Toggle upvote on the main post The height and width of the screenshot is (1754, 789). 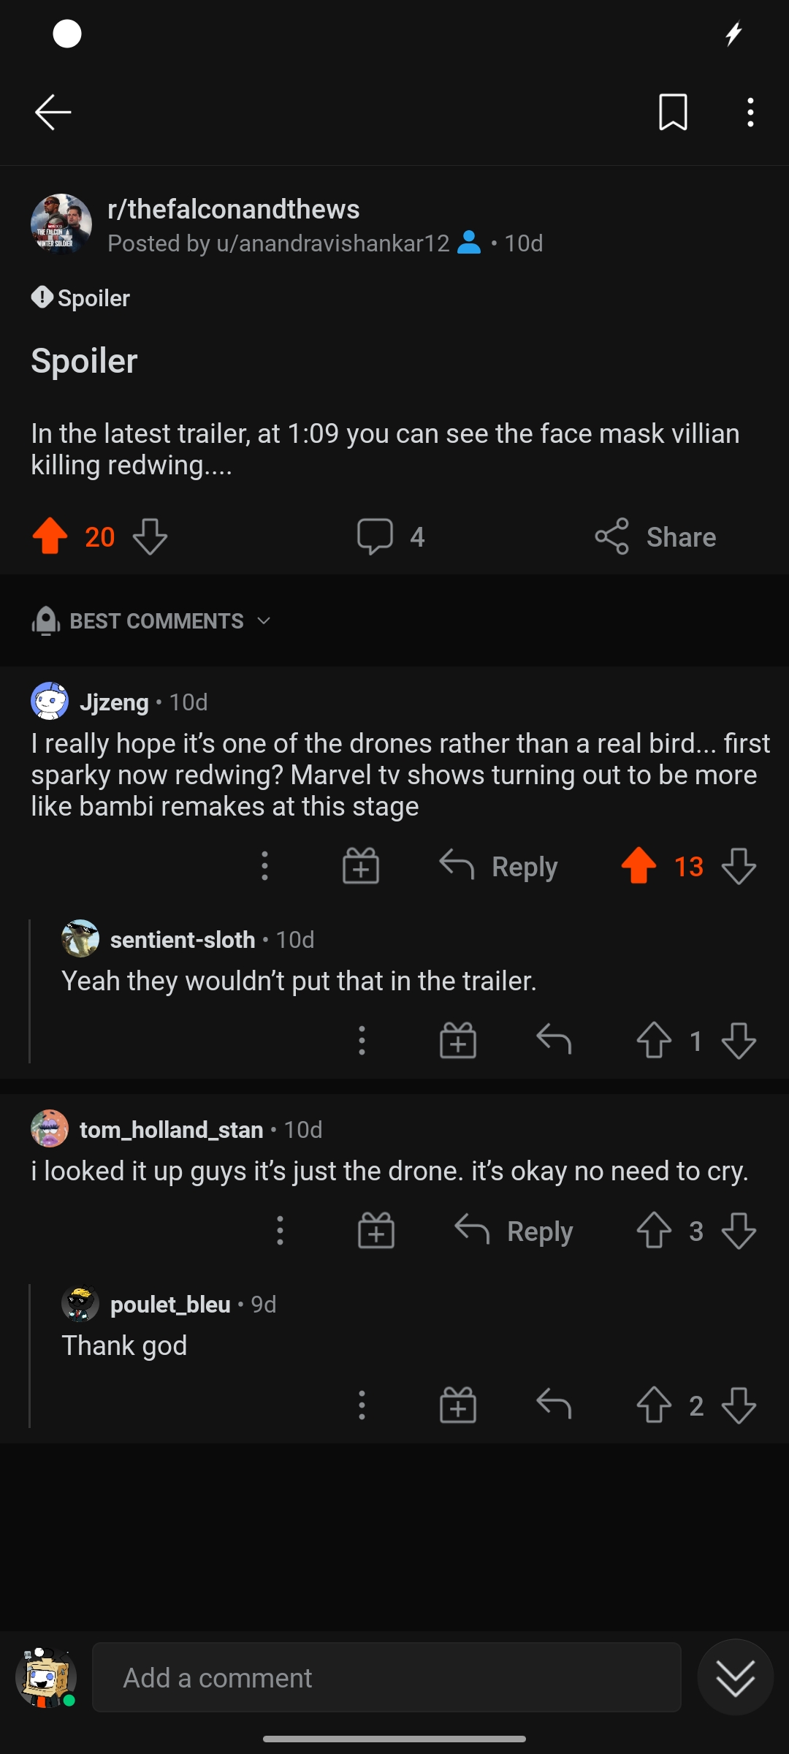[50, 536]
